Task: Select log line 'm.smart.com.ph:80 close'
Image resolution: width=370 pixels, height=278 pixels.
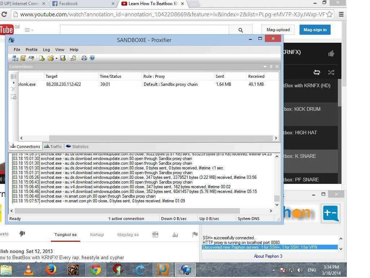Action: click(x=98, y=201)
